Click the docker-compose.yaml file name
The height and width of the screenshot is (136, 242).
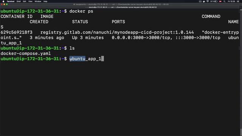pos(26,54)
